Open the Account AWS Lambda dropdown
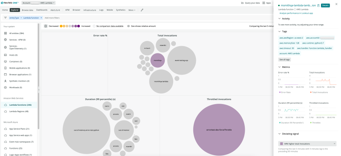Viewport: 341px width, 156px height. point(39,3)
